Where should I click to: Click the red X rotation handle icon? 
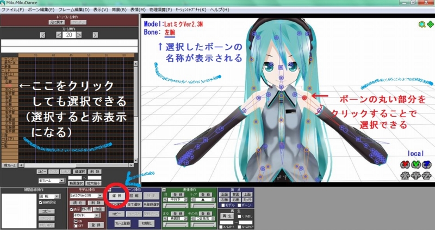tap(405, 165)
